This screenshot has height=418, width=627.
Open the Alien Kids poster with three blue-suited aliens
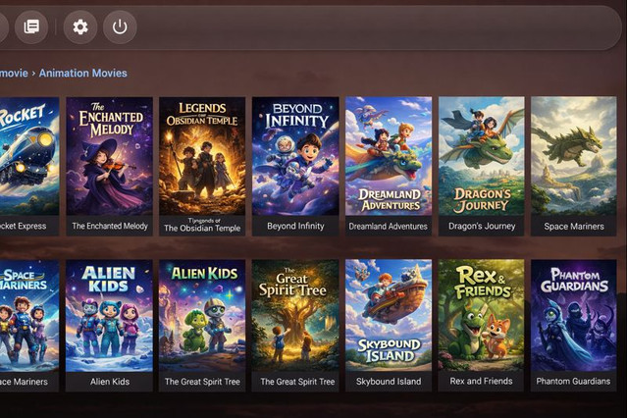[109, 316]
